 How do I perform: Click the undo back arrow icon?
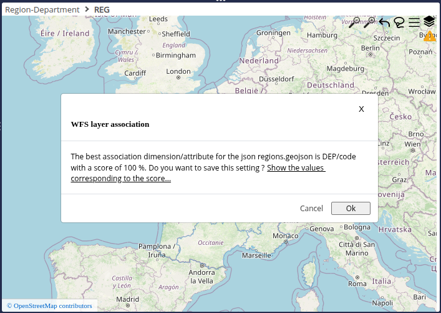point(384,23)
